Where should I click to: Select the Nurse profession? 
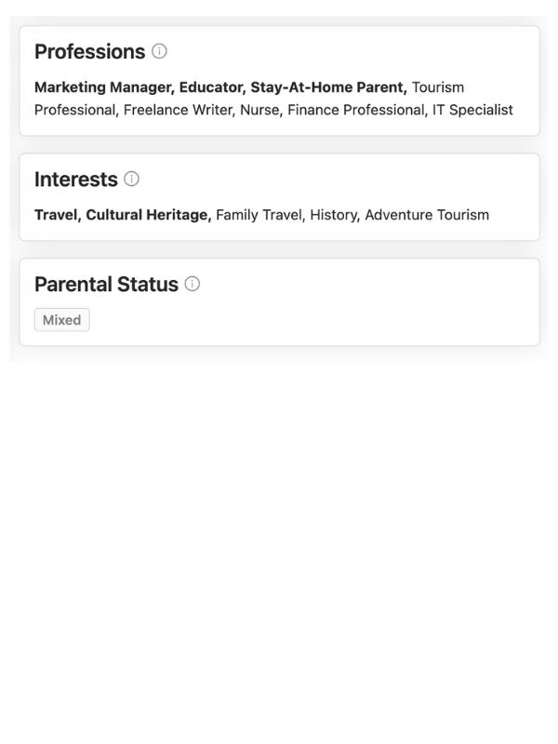(262, 110)
